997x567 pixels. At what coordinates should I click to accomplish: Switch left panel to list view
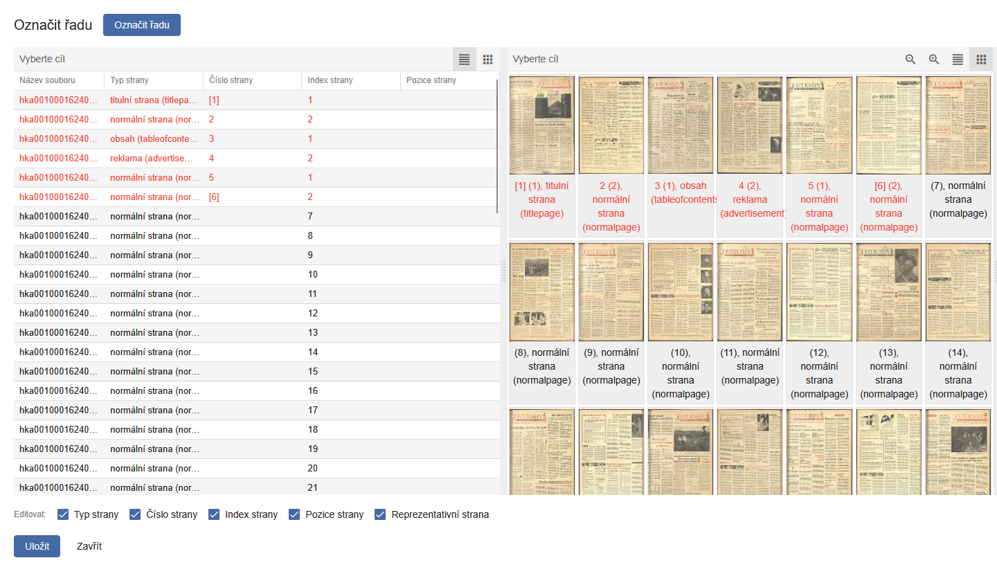pos(464,60)
